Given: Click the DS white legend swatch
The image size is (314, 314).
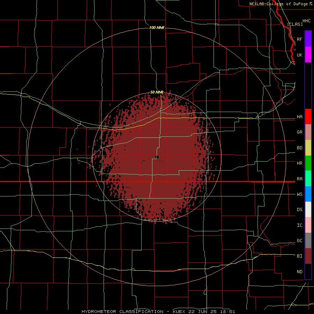Looking at the screenshot, I should [308, 209].
